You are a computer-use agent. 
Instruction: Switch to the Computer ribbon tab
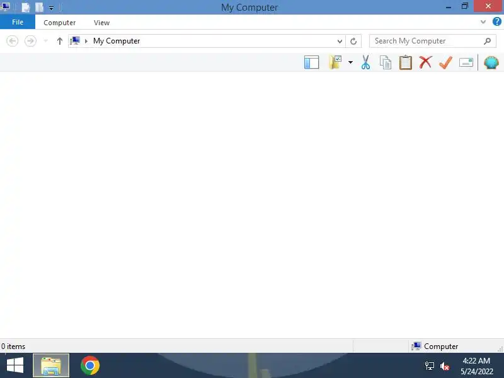tap(59, 23)
